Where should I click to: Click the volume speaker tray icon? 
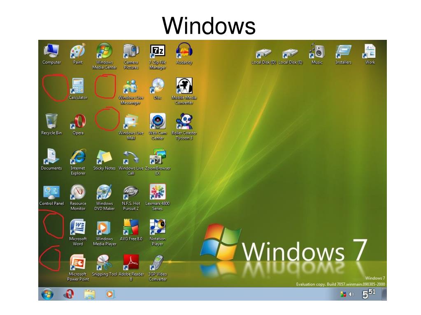click(351, 294)
